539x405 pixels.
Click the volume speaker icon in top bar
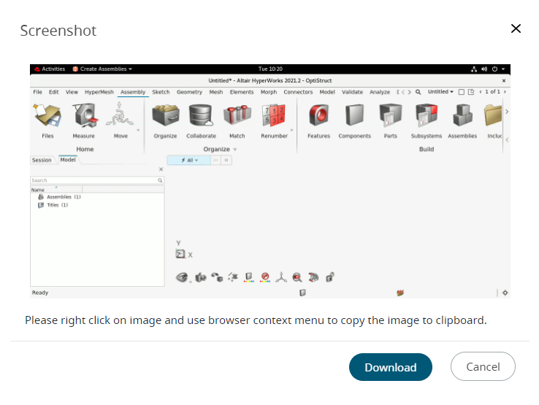coord(484,69)
